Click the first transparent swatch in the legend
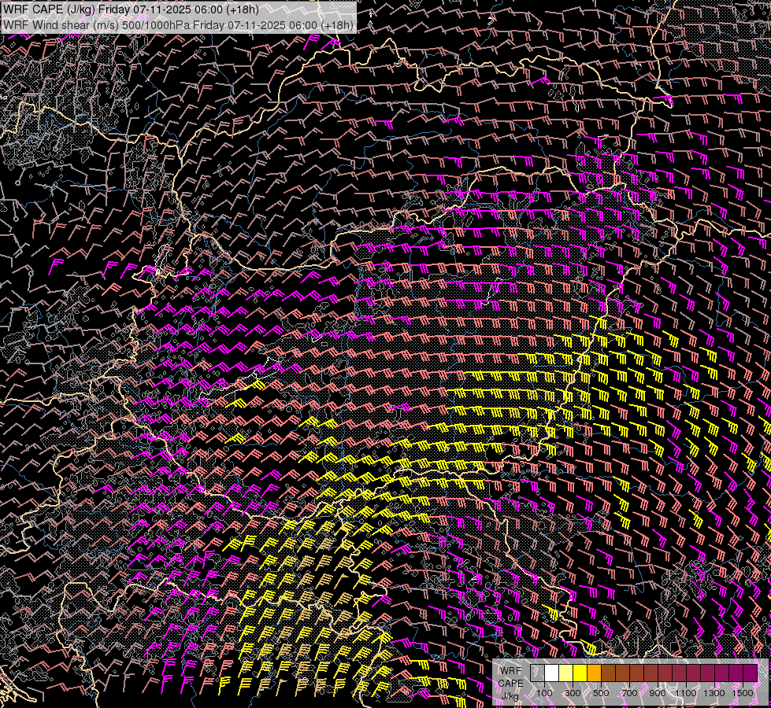The height and width of the screenshot is (708, 771). coord(538,673)
